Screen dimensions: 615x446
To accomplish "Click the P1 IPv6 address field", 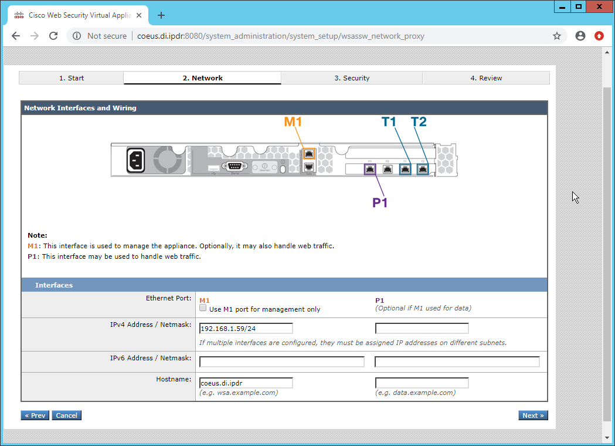I will pyautogui.click(x=457, y=361).
